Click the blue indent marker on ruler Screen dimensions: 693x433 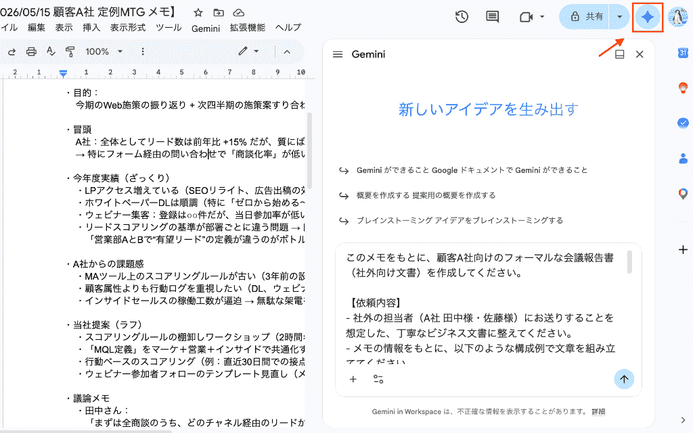point(63,73)
